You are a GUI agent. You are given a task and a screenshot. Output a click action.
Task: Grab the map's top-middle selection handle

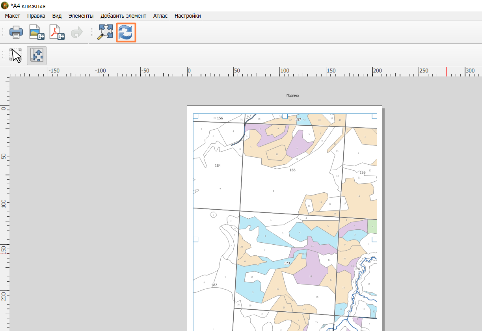coord(285,116)
